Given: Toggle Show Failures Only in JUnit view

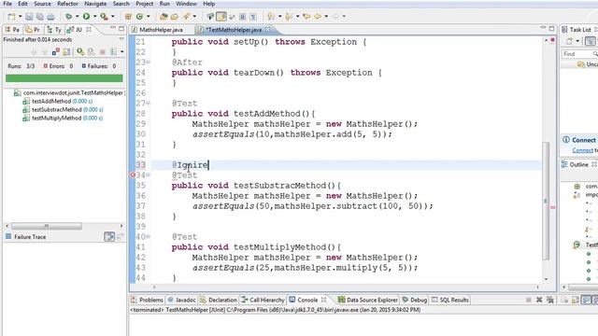Looking at the screenshot, I should coord(56,52).
